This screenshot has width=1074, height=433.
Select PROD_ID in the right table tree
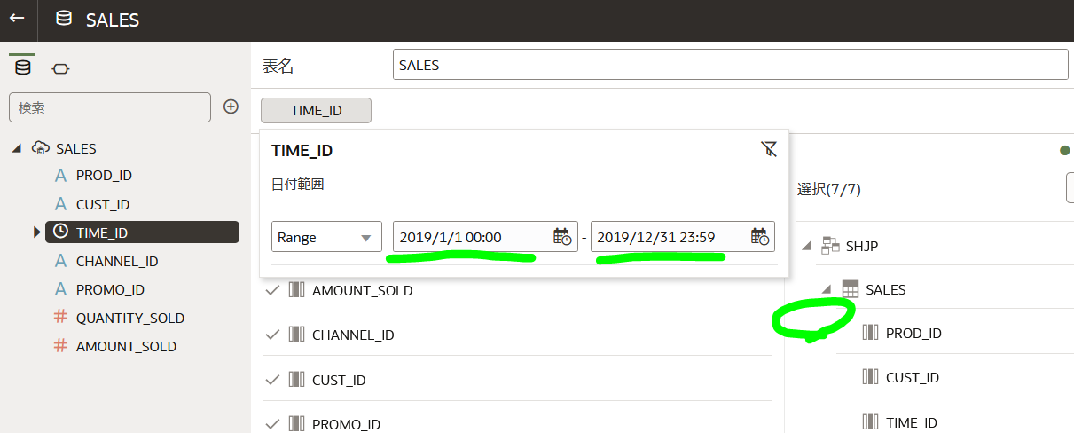pyautogui.click(x=913, y=333)
